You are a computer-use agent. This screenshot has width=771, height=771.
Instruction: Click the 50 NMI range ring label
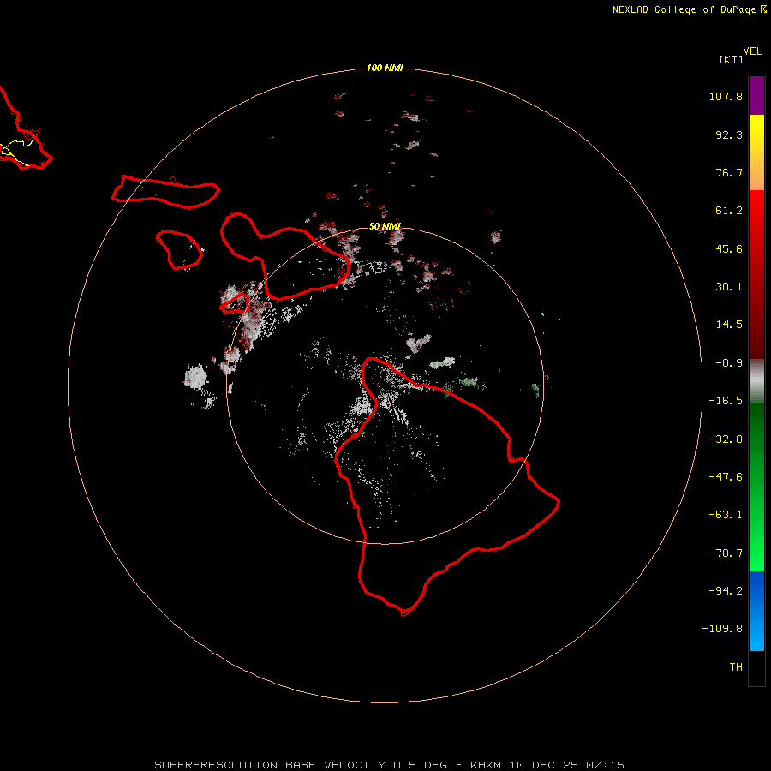[x=385, y=226]
